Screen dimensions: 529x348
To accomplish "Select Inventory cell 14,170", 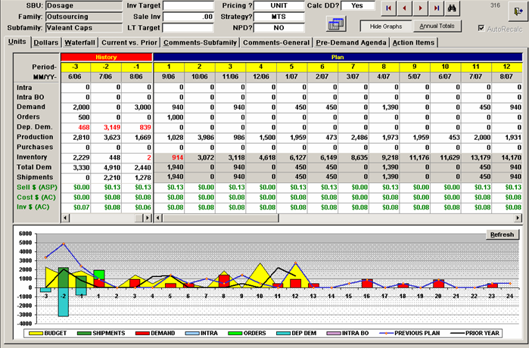I will tap(507, 157).
